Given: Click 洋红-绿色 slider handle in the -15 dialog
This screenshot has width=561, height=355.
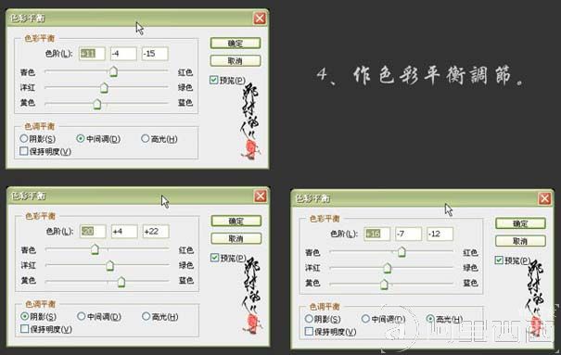Looking at the screenshot, I should (104, 87).
